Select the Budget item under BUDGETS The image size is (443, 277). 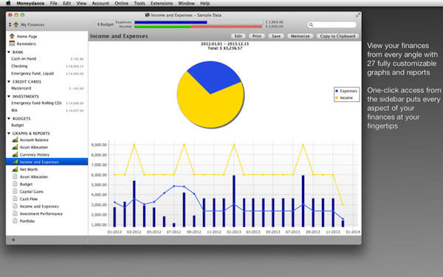coord(47,126)
